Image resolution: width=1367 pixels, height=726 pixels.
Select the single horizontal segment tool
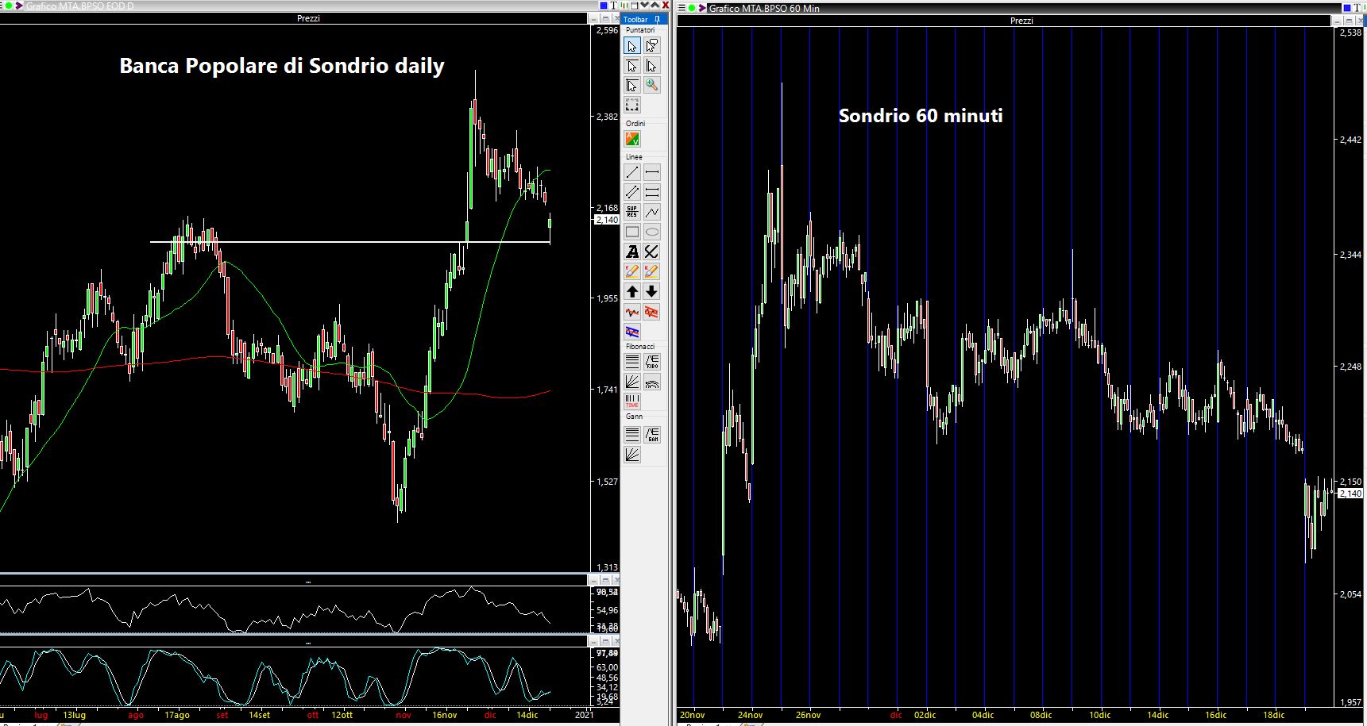click(652, 173)
